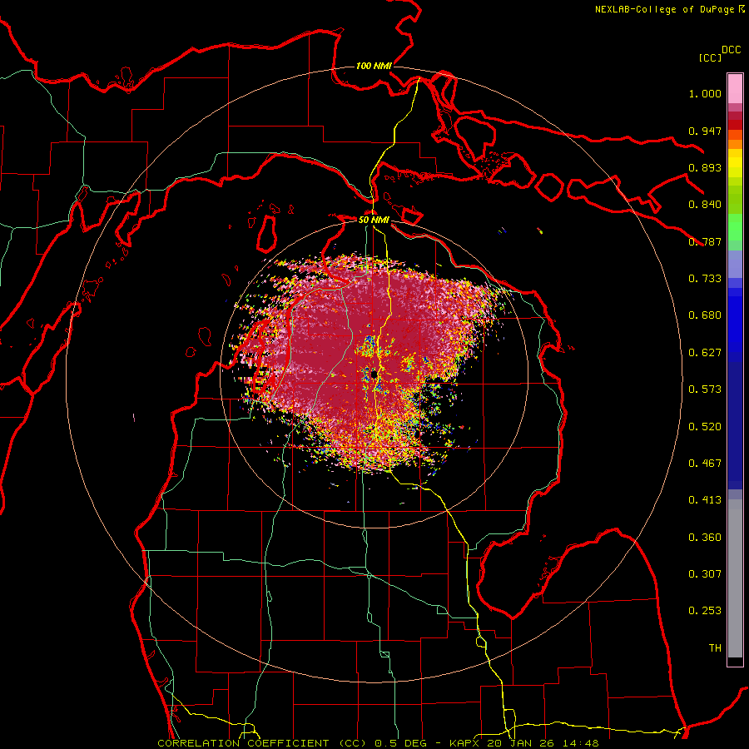749x749 pixels.
Task: Click the black radar site dot at center
Action: click(374, 374)
